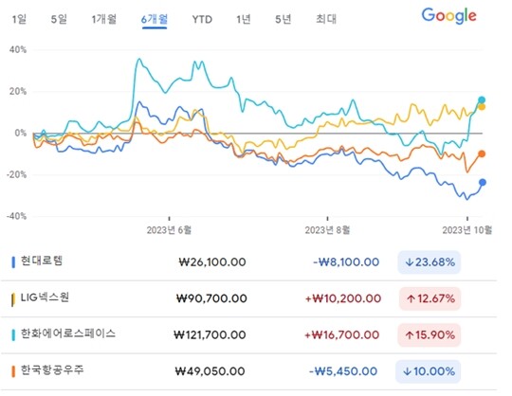512x396 pixels.
Task: Click the -₩5,450.00 change amount
Action: coord(343,371)
